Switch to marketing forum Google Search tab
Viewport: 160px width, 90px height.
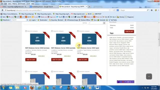[44, 7]
